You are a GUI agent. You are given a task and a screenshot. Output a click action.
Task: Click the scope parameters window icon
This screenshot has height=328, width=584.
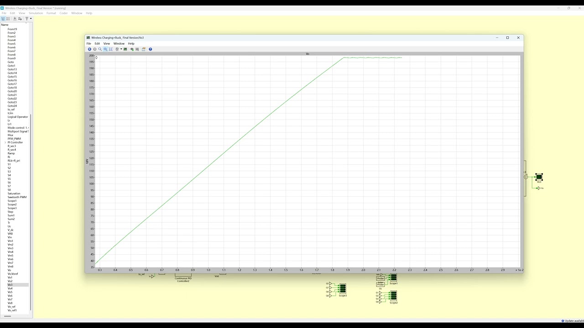click(144, 49)
